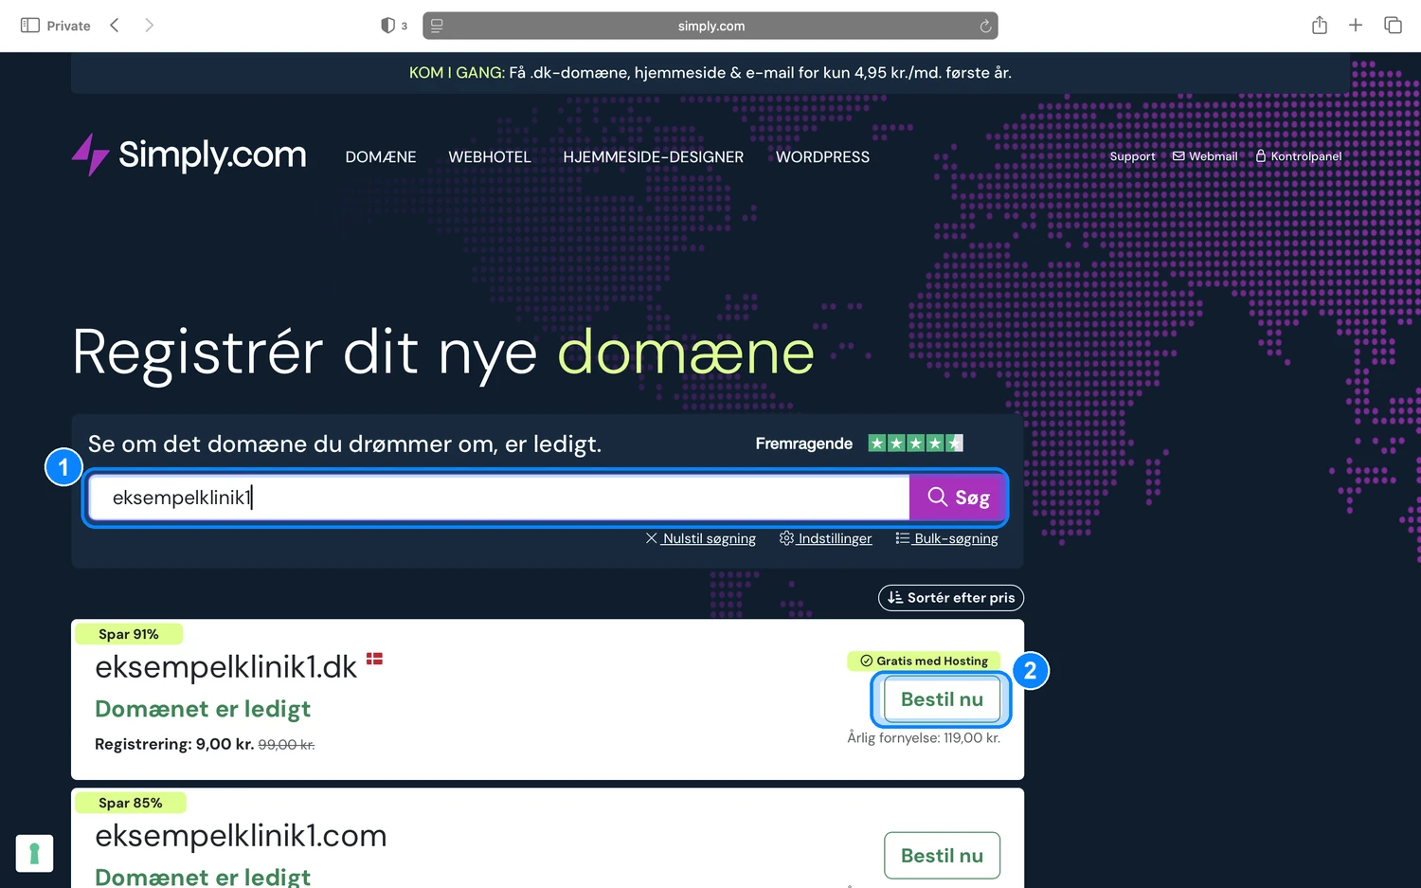Open Safari share icon
The image size is (1421, 888).
pyautogui.click(x=1320, y=26)
